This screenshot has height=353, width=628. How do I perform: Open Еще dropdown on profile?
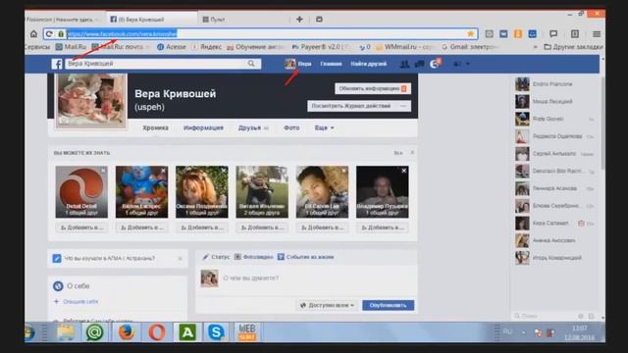click(324, 127)
